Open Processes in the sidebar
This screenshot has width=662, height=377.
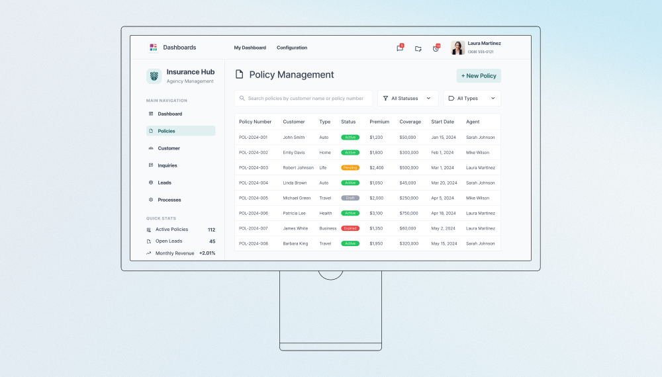[169, 200]
